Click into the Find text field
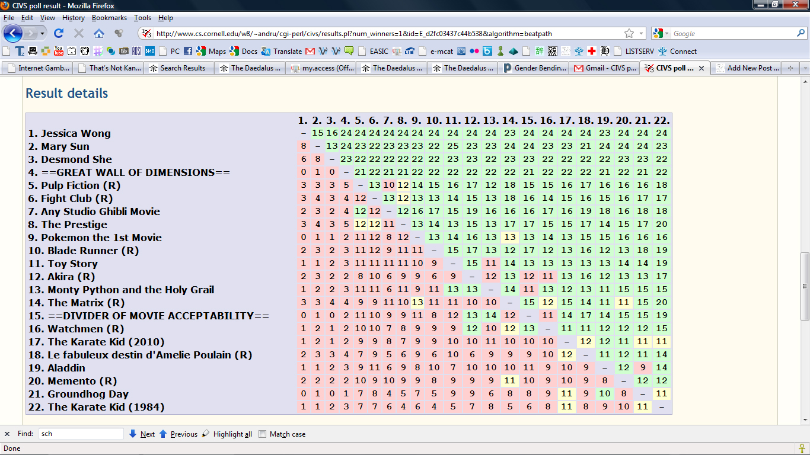The width and height of the screenshot is (810, 455). (x=81, y=434)
